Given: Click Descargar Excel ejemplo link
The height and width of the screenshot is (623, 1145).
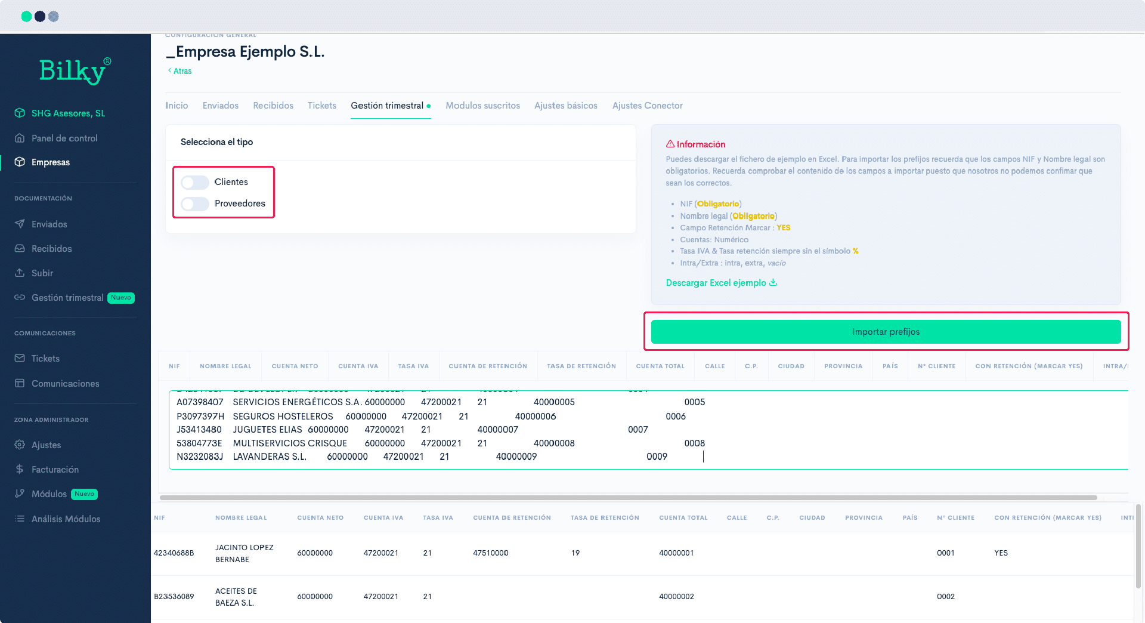Looking at the screenshot, I should coord(716,283).
